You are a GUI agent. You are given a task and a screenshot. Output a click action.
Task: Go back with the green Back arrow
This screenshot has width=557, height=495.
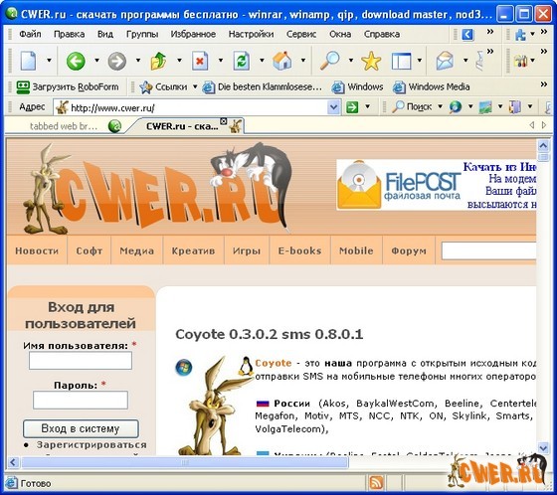click(76, 61)
